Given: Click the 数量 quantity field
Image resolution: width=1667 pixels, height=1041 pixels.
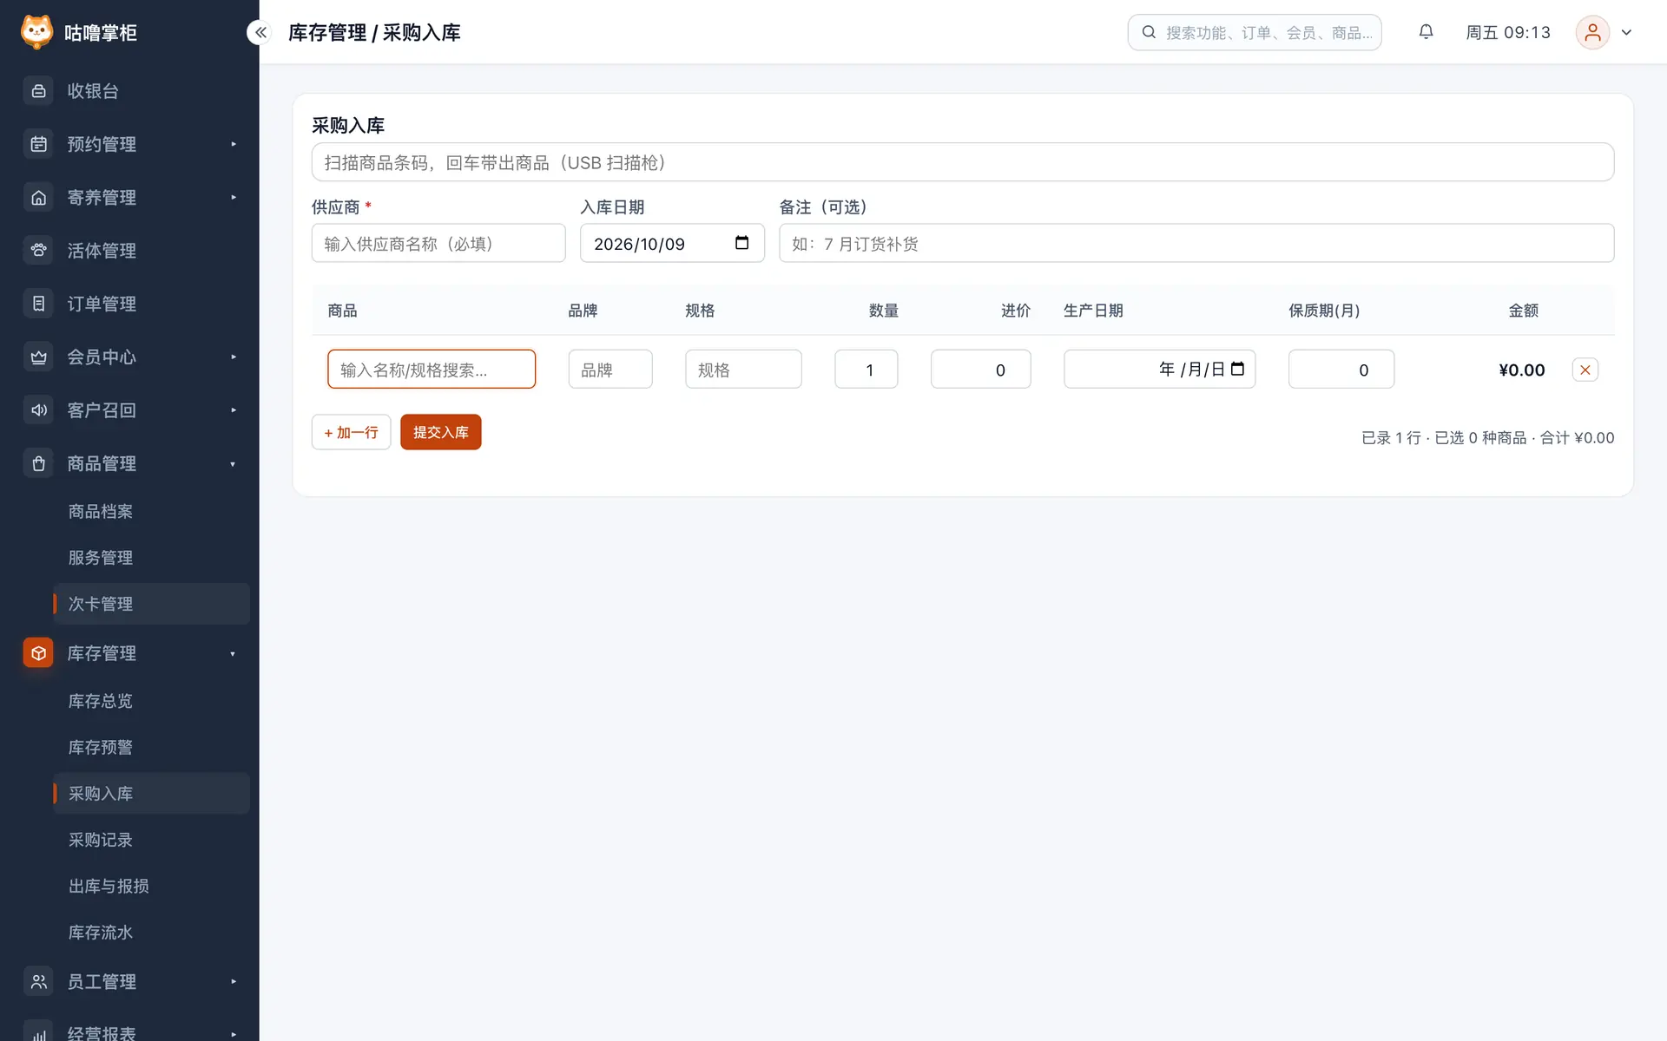Looking at the screenshot, I should (x=866, y=370).
